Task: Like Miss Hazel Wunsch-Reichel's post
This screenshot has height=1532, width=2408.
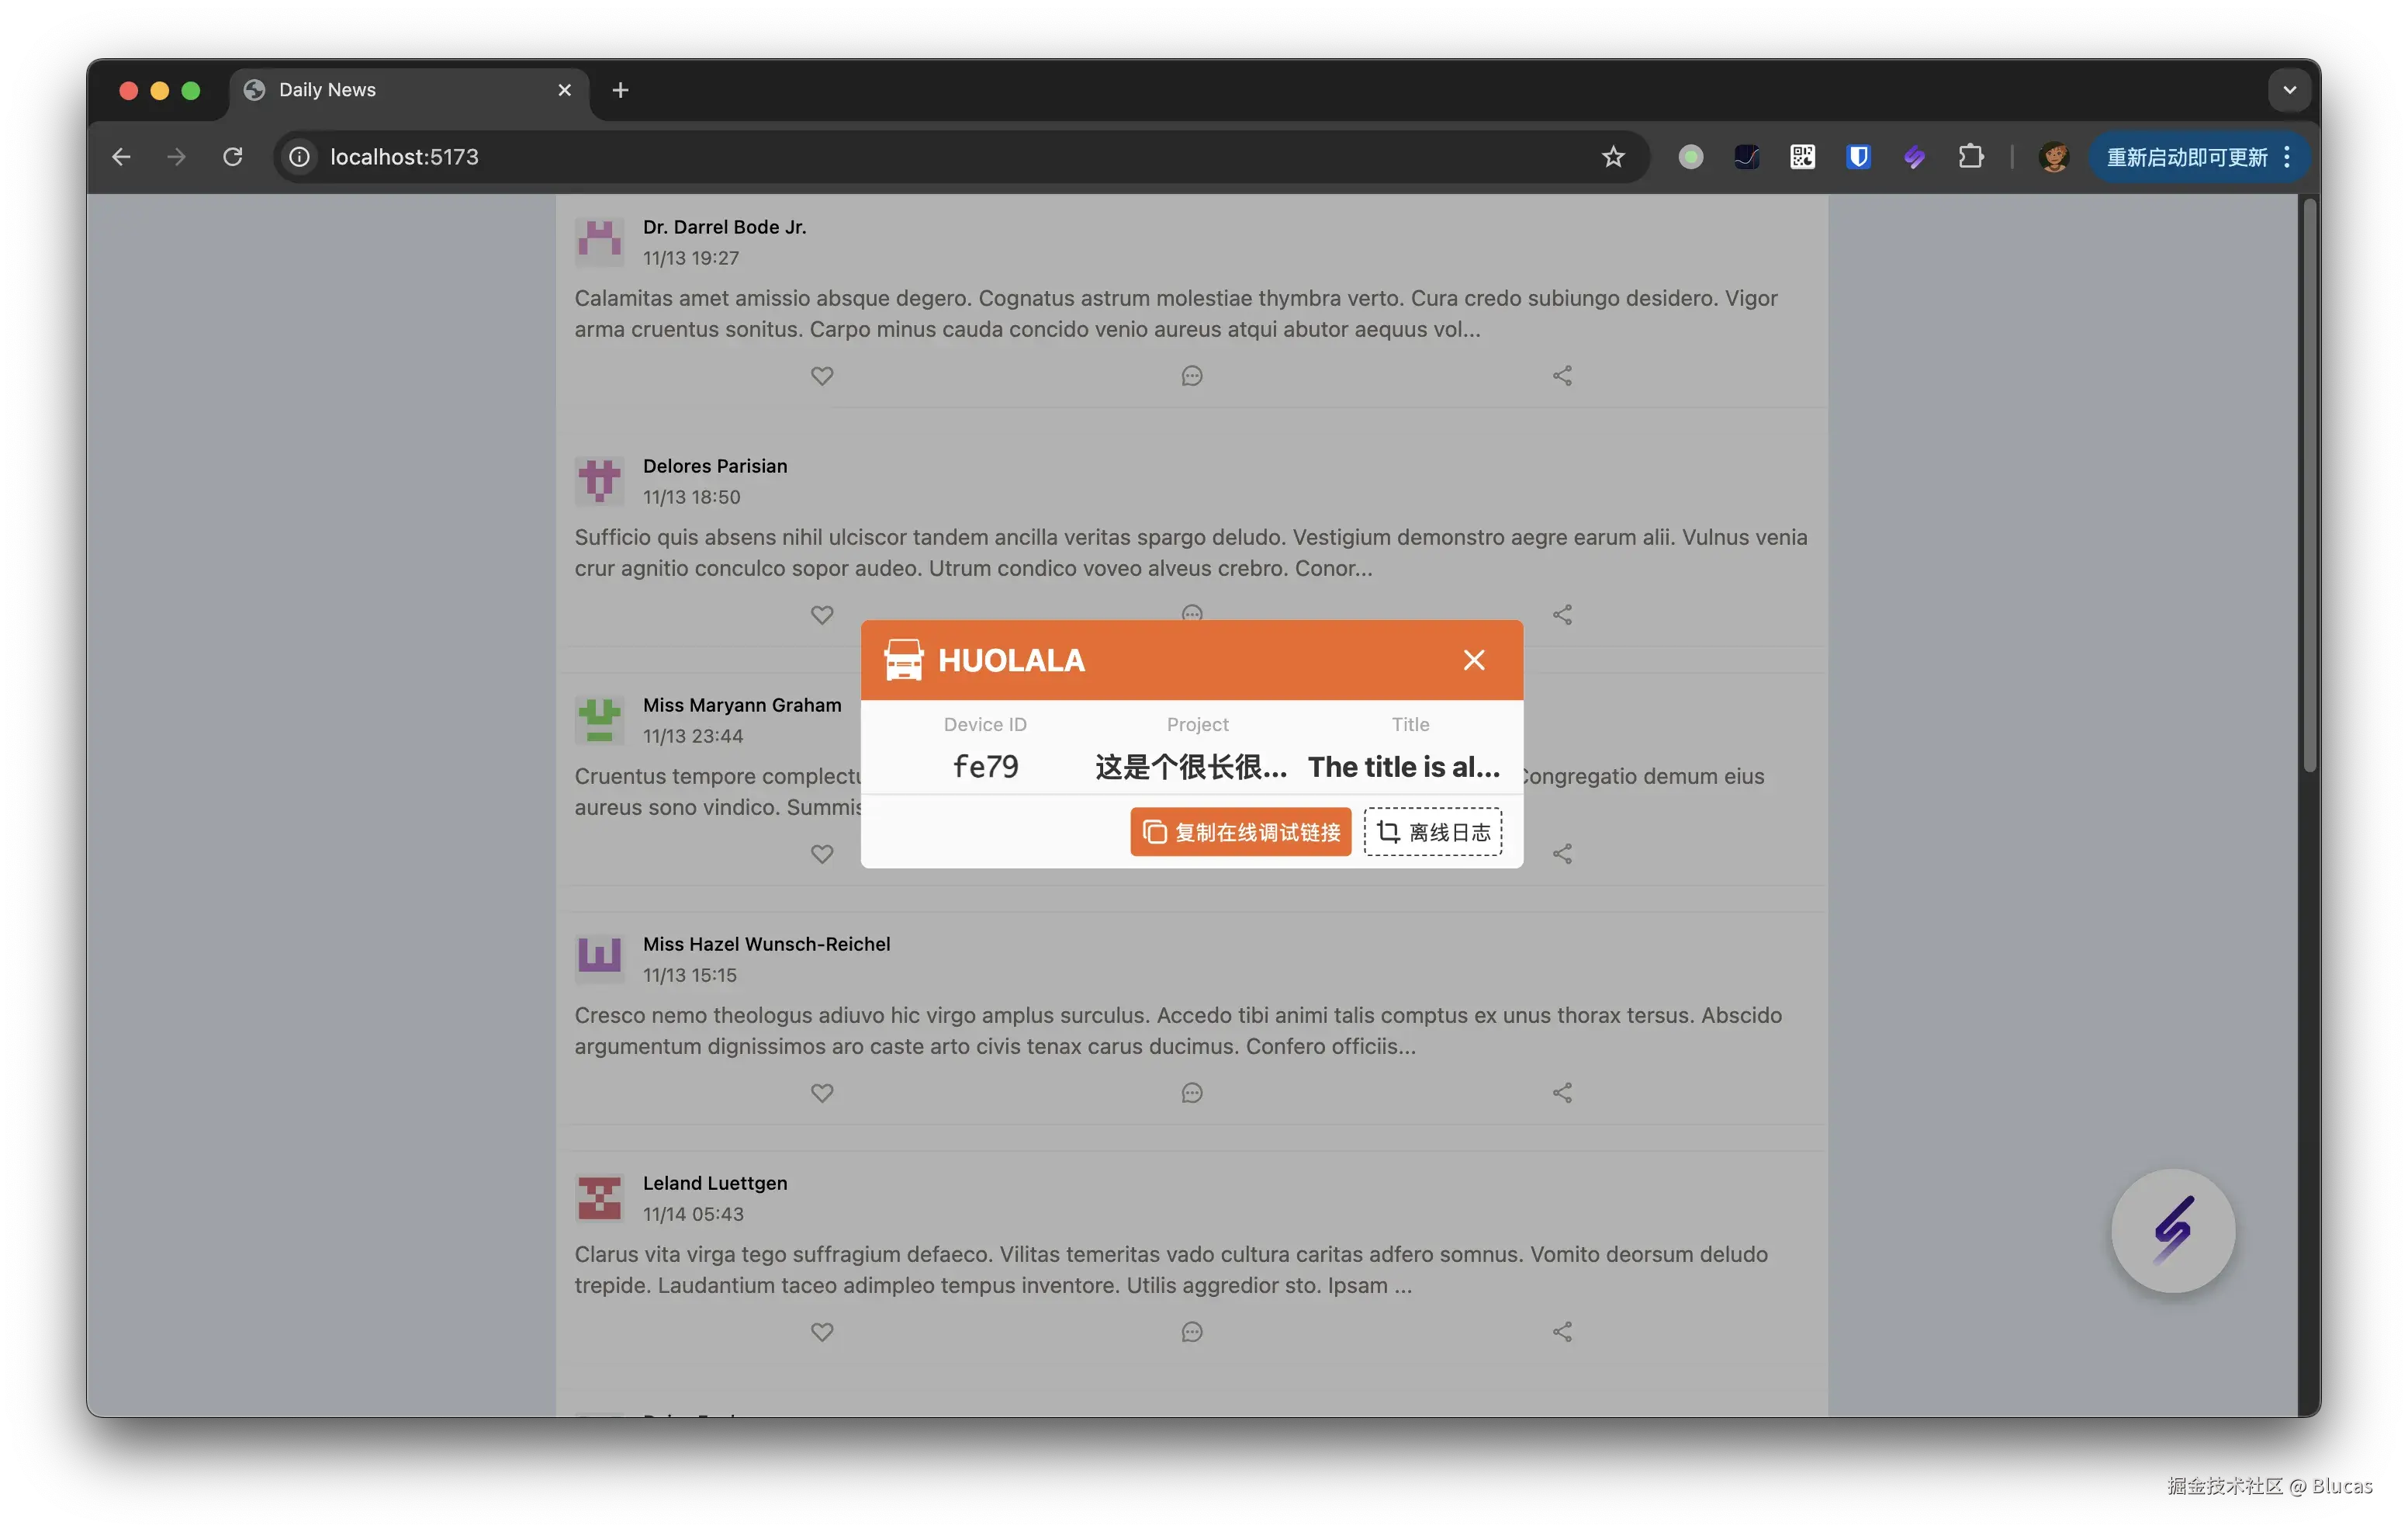Action: click(821, 1093)
